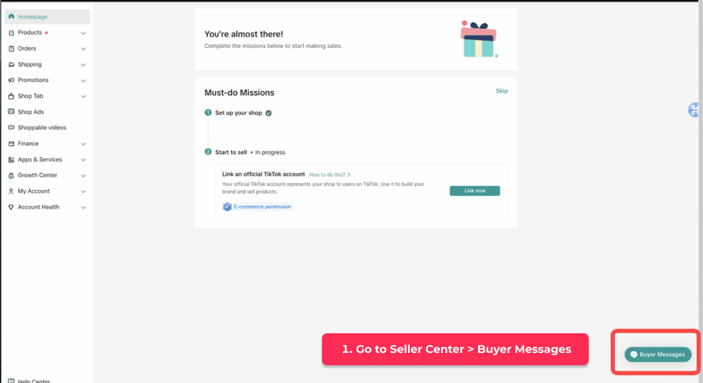Open the 'How to do this?' link
The height and width of the screenshot is (383, 703).
click(x=329, y=174)
